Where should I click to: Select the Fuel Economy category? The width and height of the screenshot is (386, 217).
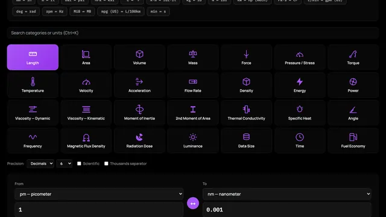pyautogui.click(x=353, y=140)
